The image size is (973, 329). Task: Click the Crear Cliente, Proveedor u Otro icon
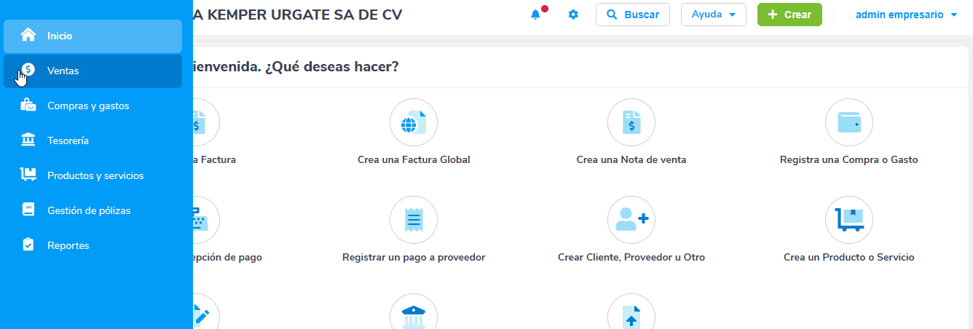[631, 220]
